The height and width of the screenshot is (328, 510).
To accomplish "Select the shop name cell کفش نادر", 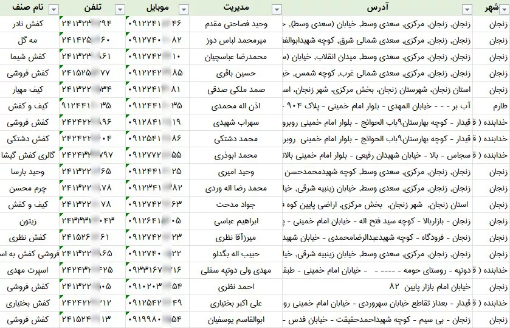I will click(30, 24).
